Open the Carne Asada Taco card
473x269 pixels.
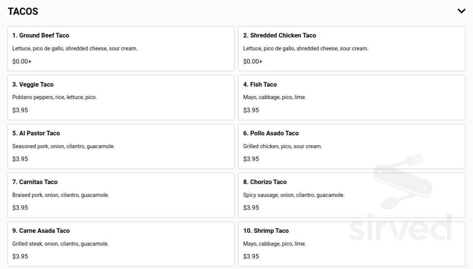(121, 244)
